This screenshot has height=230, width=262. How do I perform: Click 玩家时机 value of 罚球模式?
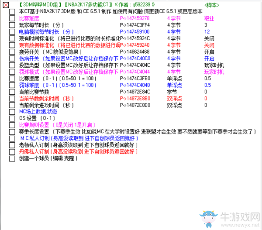click(x=214, y=72)
